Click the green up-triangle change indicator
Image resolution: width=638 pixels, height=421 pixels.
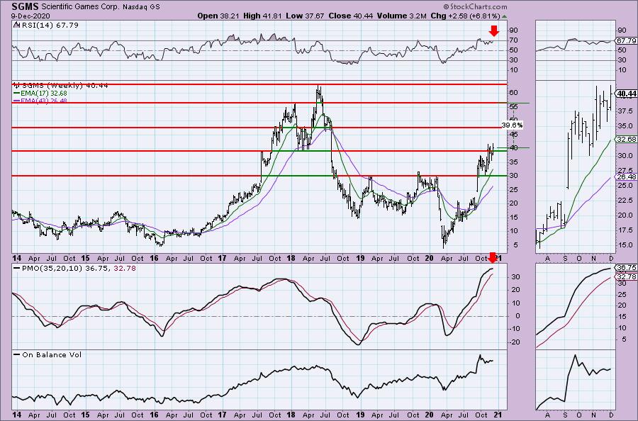pyautogui.click(x=505, y=16)
